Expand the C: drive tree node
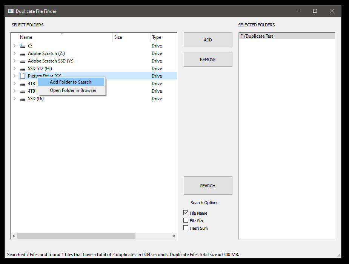Viewport: 349px width, 264px height. click(14, 46)
